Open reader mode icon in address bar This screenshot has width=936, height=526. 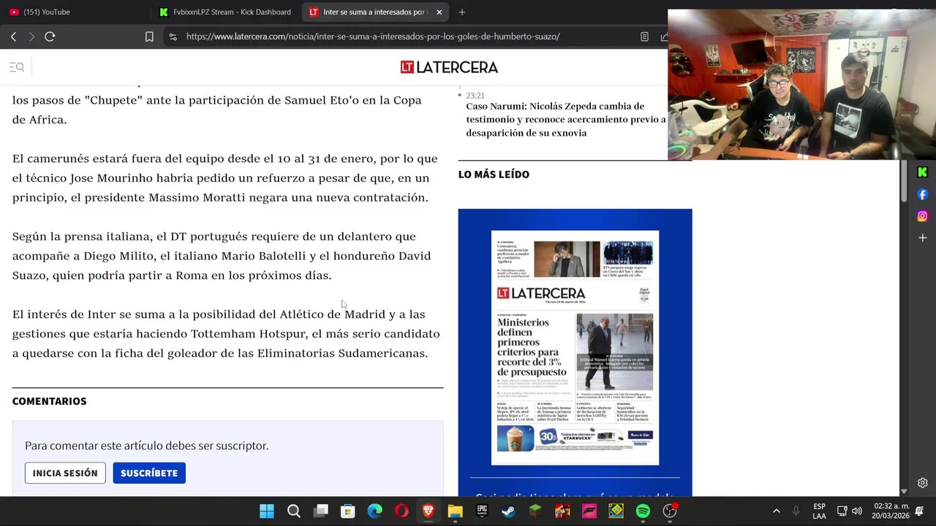[644, 37]
